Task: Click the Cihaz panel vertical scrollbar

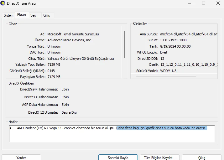Action: click(x=124, y=45)
